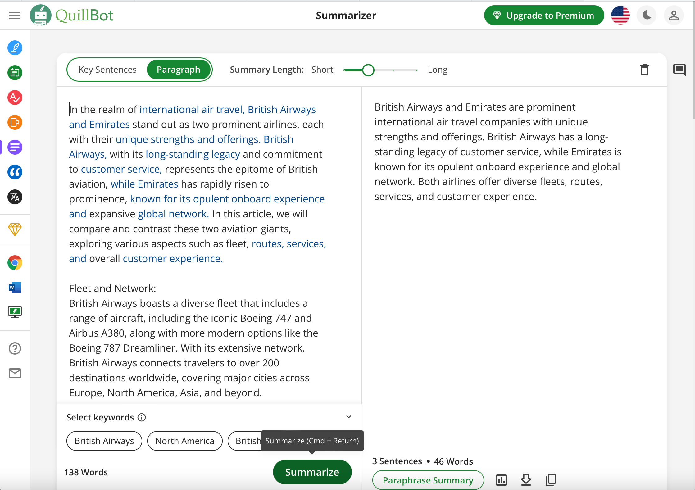Select the North America keyword tag
Image resolution: width=695 pixels, height=490 pixels.
click(x=184, y=440)
